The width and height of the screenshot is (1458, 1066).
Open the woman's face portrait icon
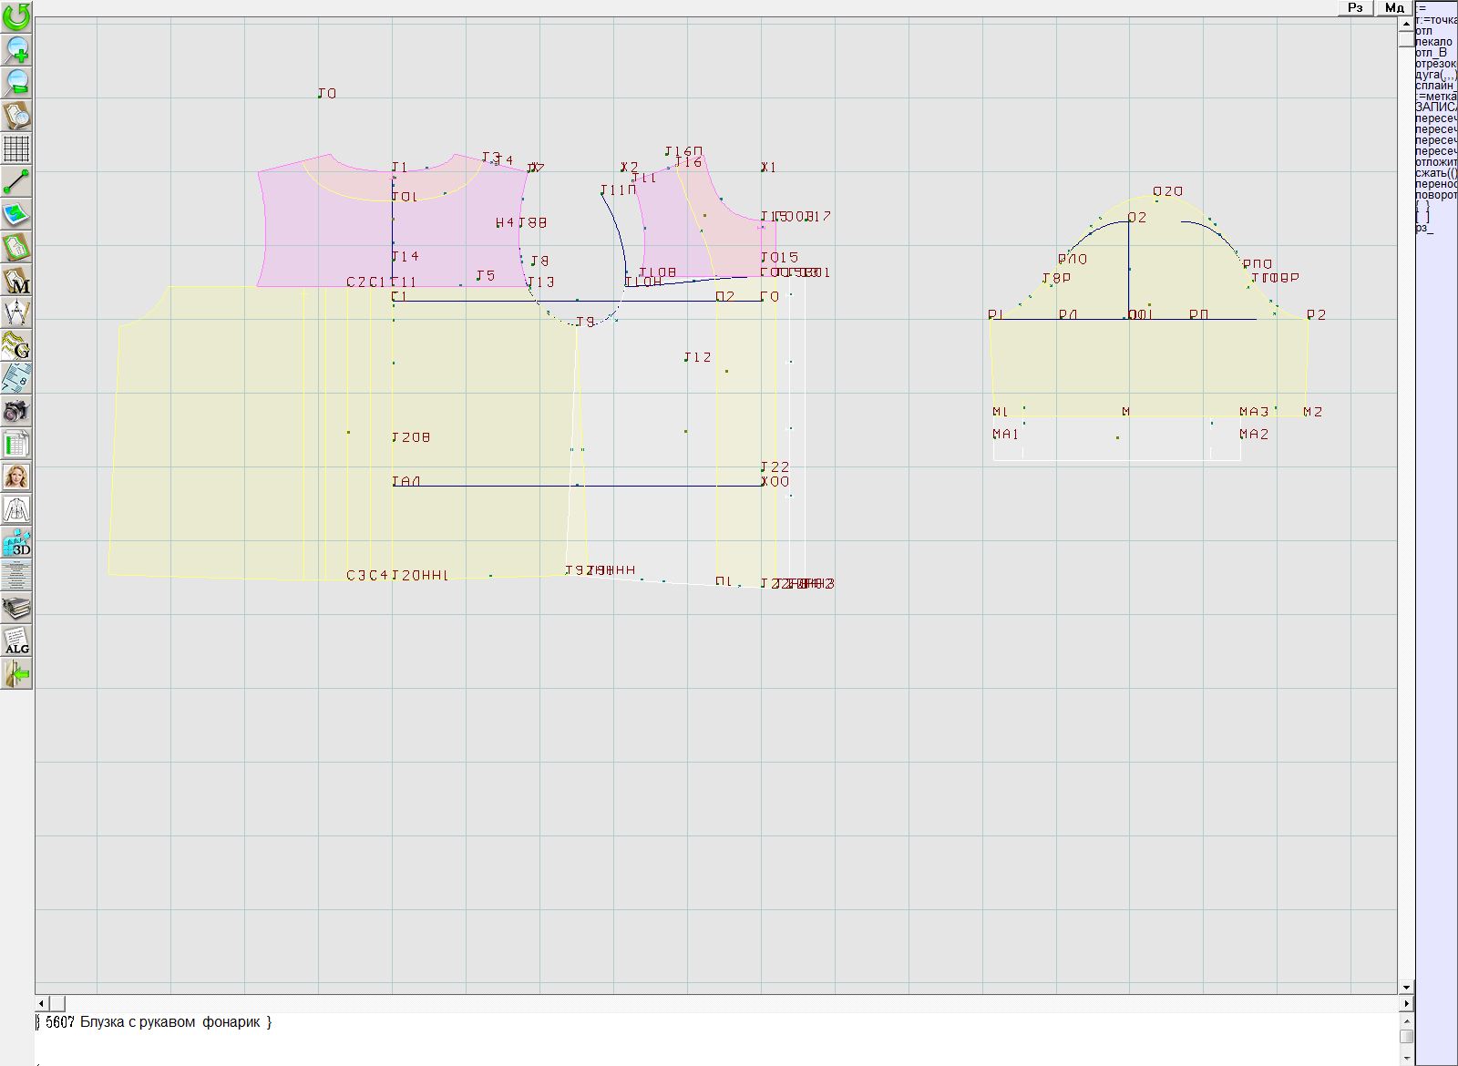(16, 477)
